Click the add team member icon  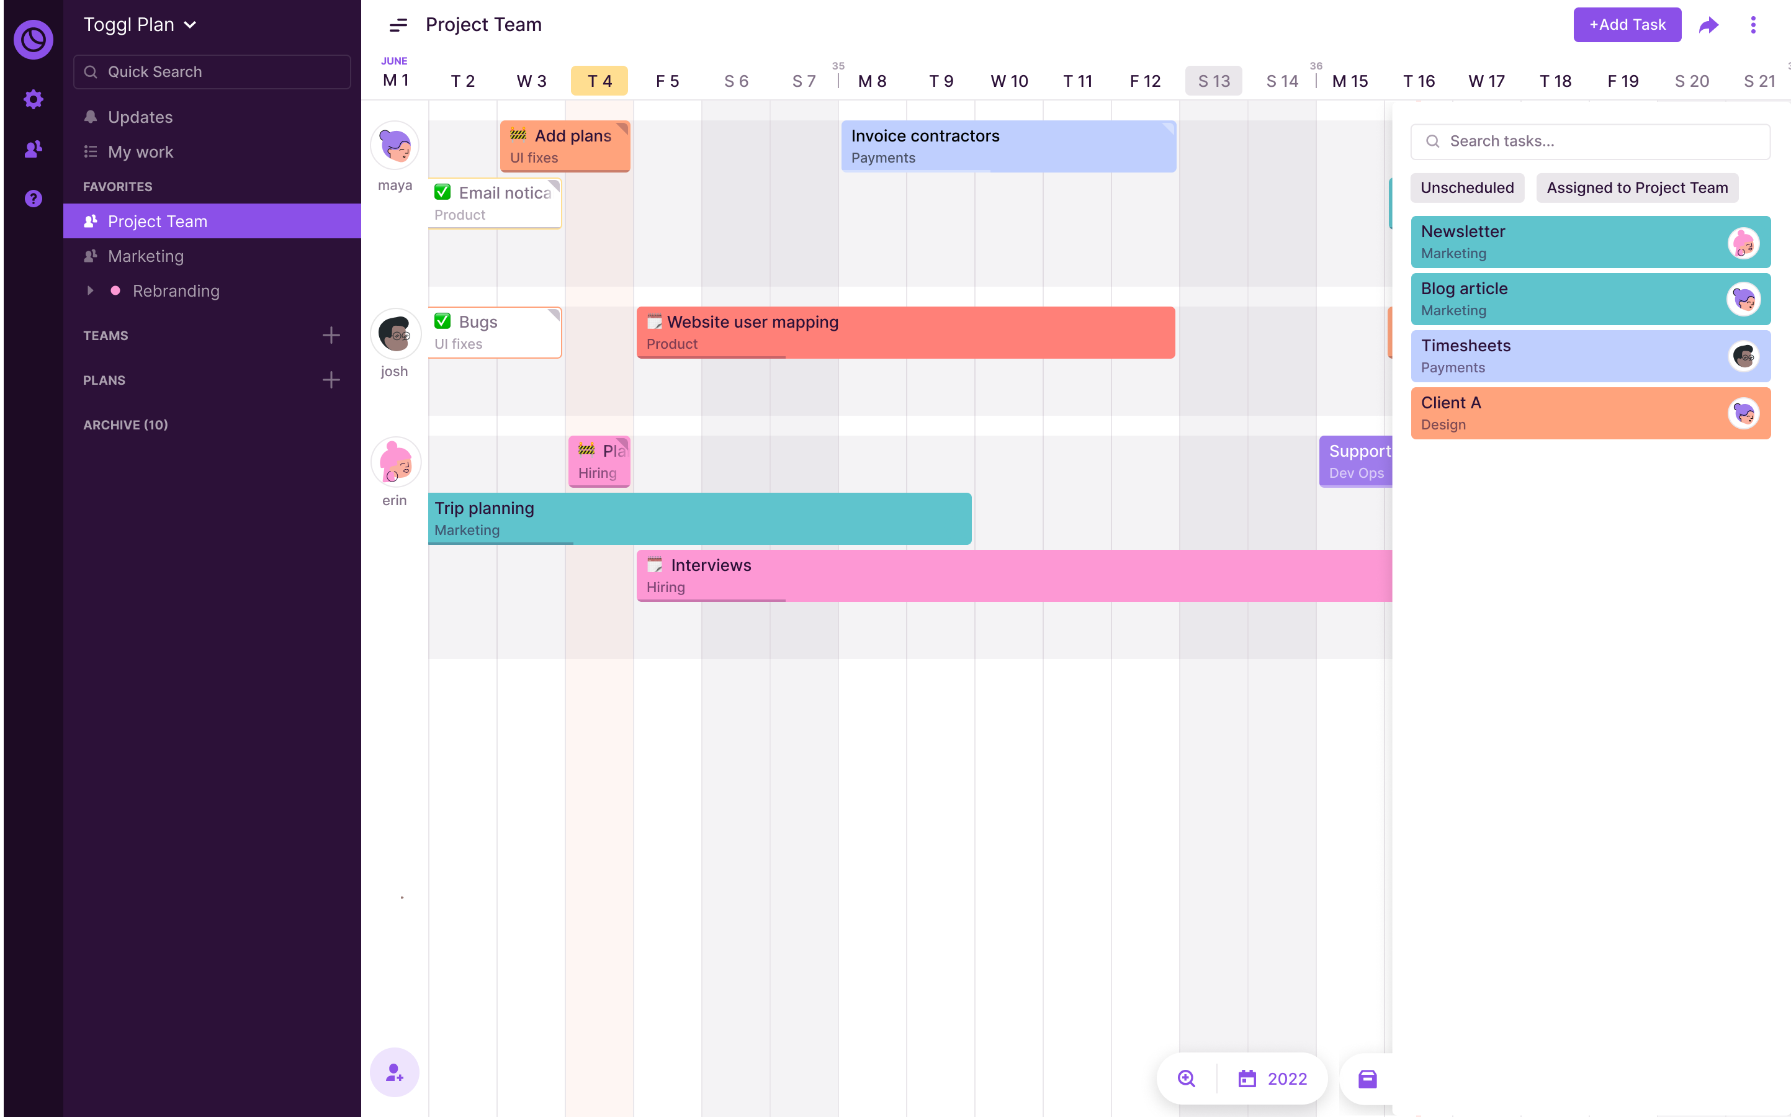395,1072
